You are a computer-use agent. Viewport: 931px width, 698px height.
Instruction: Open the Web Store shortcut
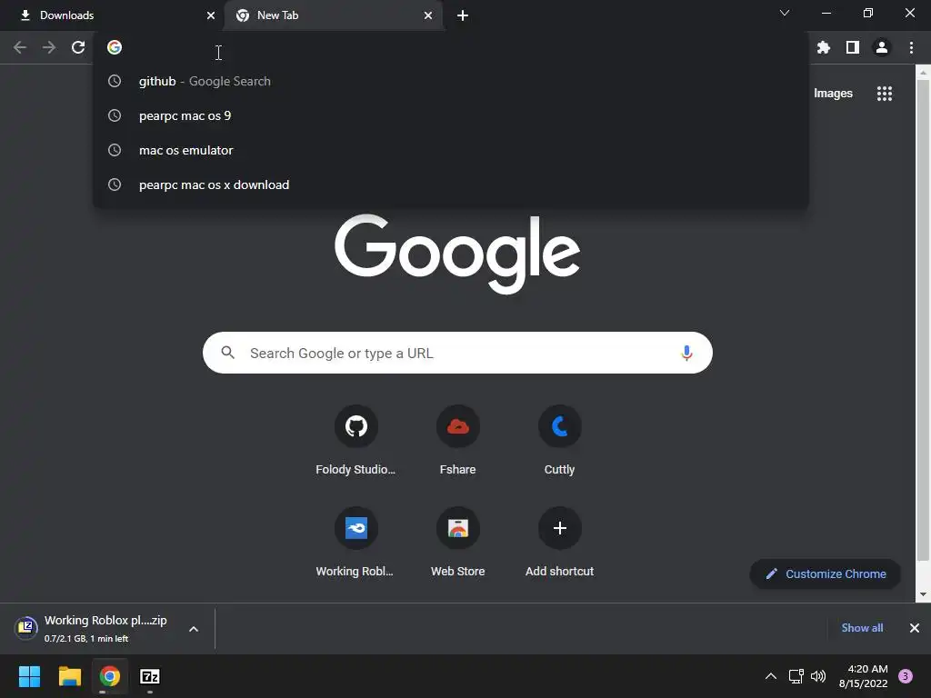[x=458, y=543]
